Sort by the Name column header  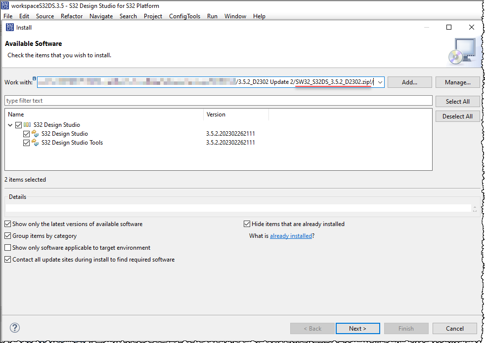pyautogui.click(x=104, y=114)
